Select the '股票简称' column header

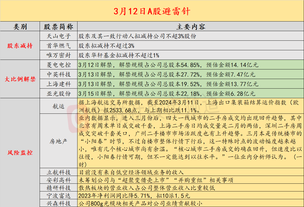[59, 26]
